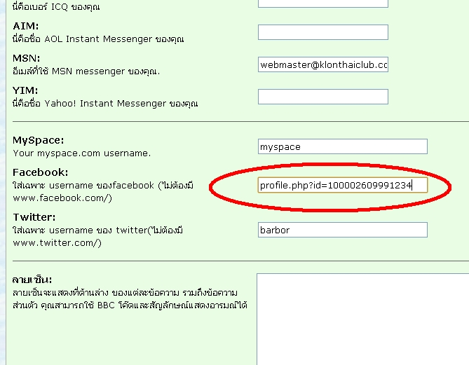
Task: Click the www.twitter.com/ hint text
Action: (x=57, y=242)
